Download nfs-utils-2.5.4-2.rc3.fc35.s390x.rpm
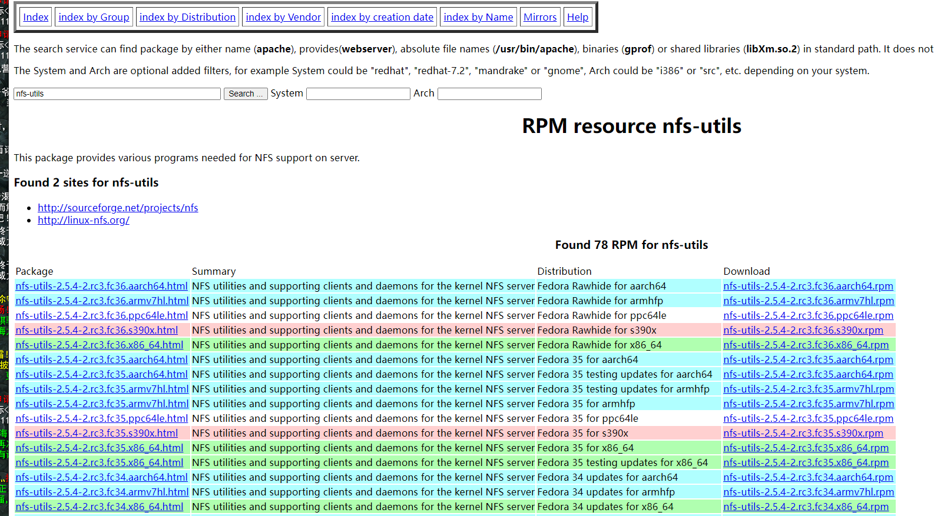Image resolution: width=934 pixels, height=516 pixels. [803, 433]
